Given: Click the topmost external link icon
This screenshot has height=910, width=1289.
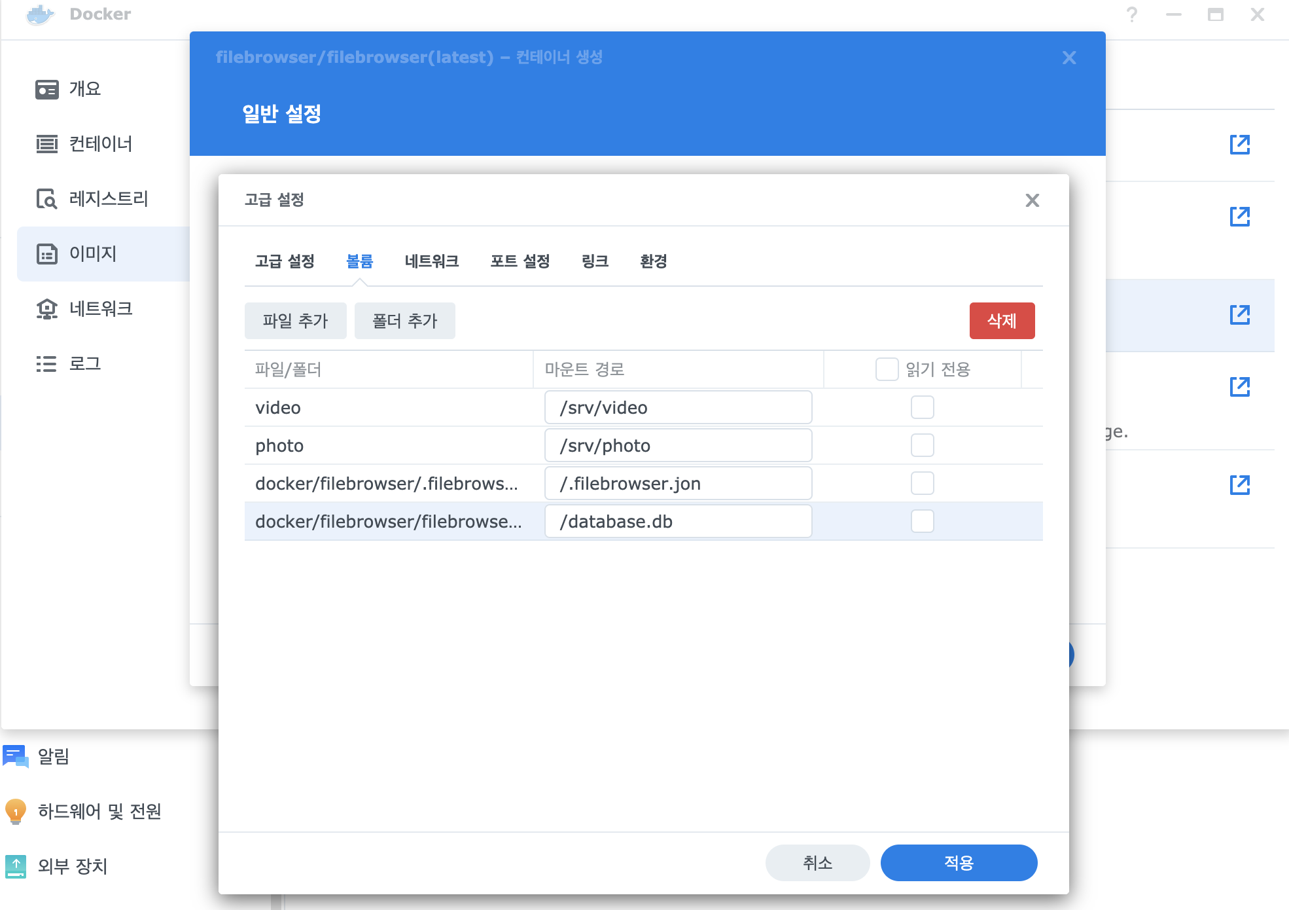Looking at the screenshot, I should [x=1239, y=145].
